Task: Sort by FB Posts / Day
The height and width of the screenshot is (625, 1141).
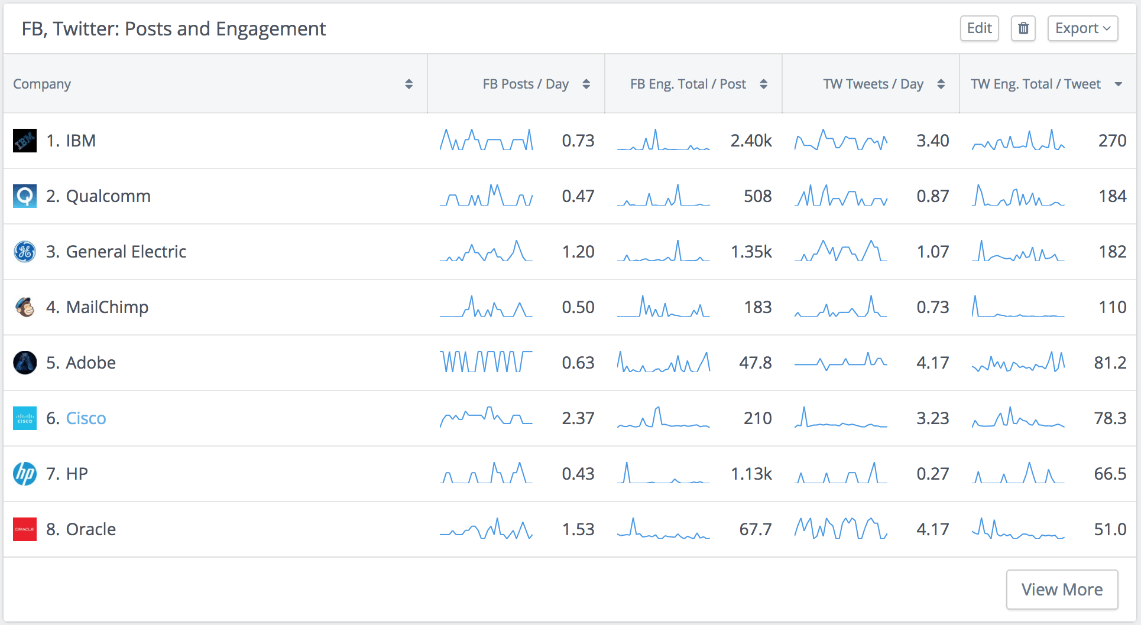Action: [586, 84]
